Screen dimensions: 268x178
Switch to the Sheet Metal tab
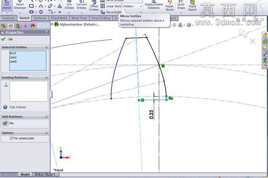59,18
